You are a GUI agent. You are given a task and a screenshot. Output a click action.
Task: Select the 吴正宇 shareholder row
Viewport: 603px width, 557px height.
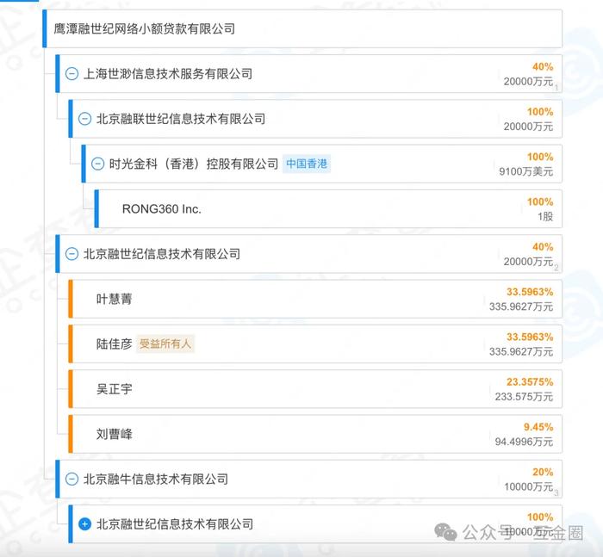tap(315, 389)
